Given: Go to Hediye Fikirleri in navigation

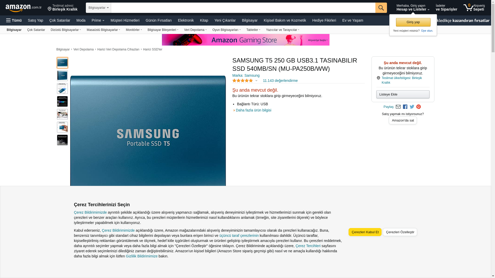Looking at the screenshot, I should [324, 20].
